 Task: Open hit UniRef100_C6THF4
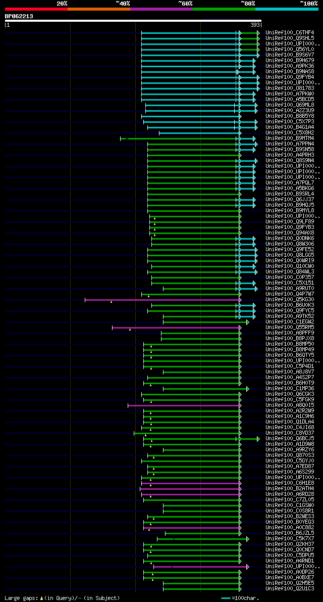pyautogui.click(x=290, y=33)
